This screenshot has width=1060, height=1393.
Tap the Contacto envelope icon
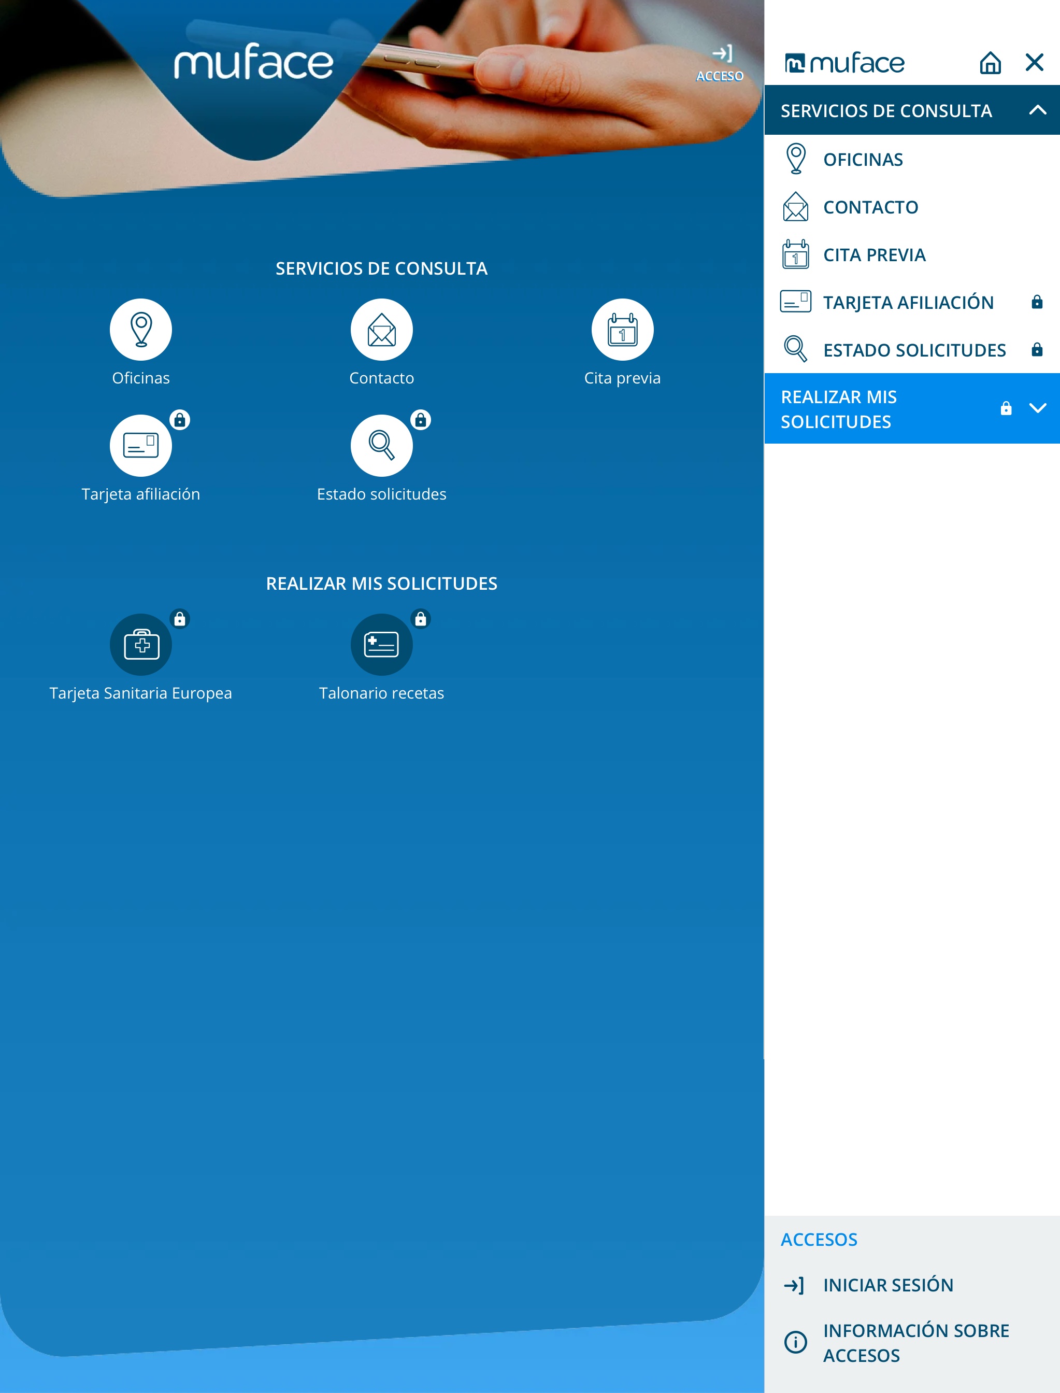click(381, 330)
